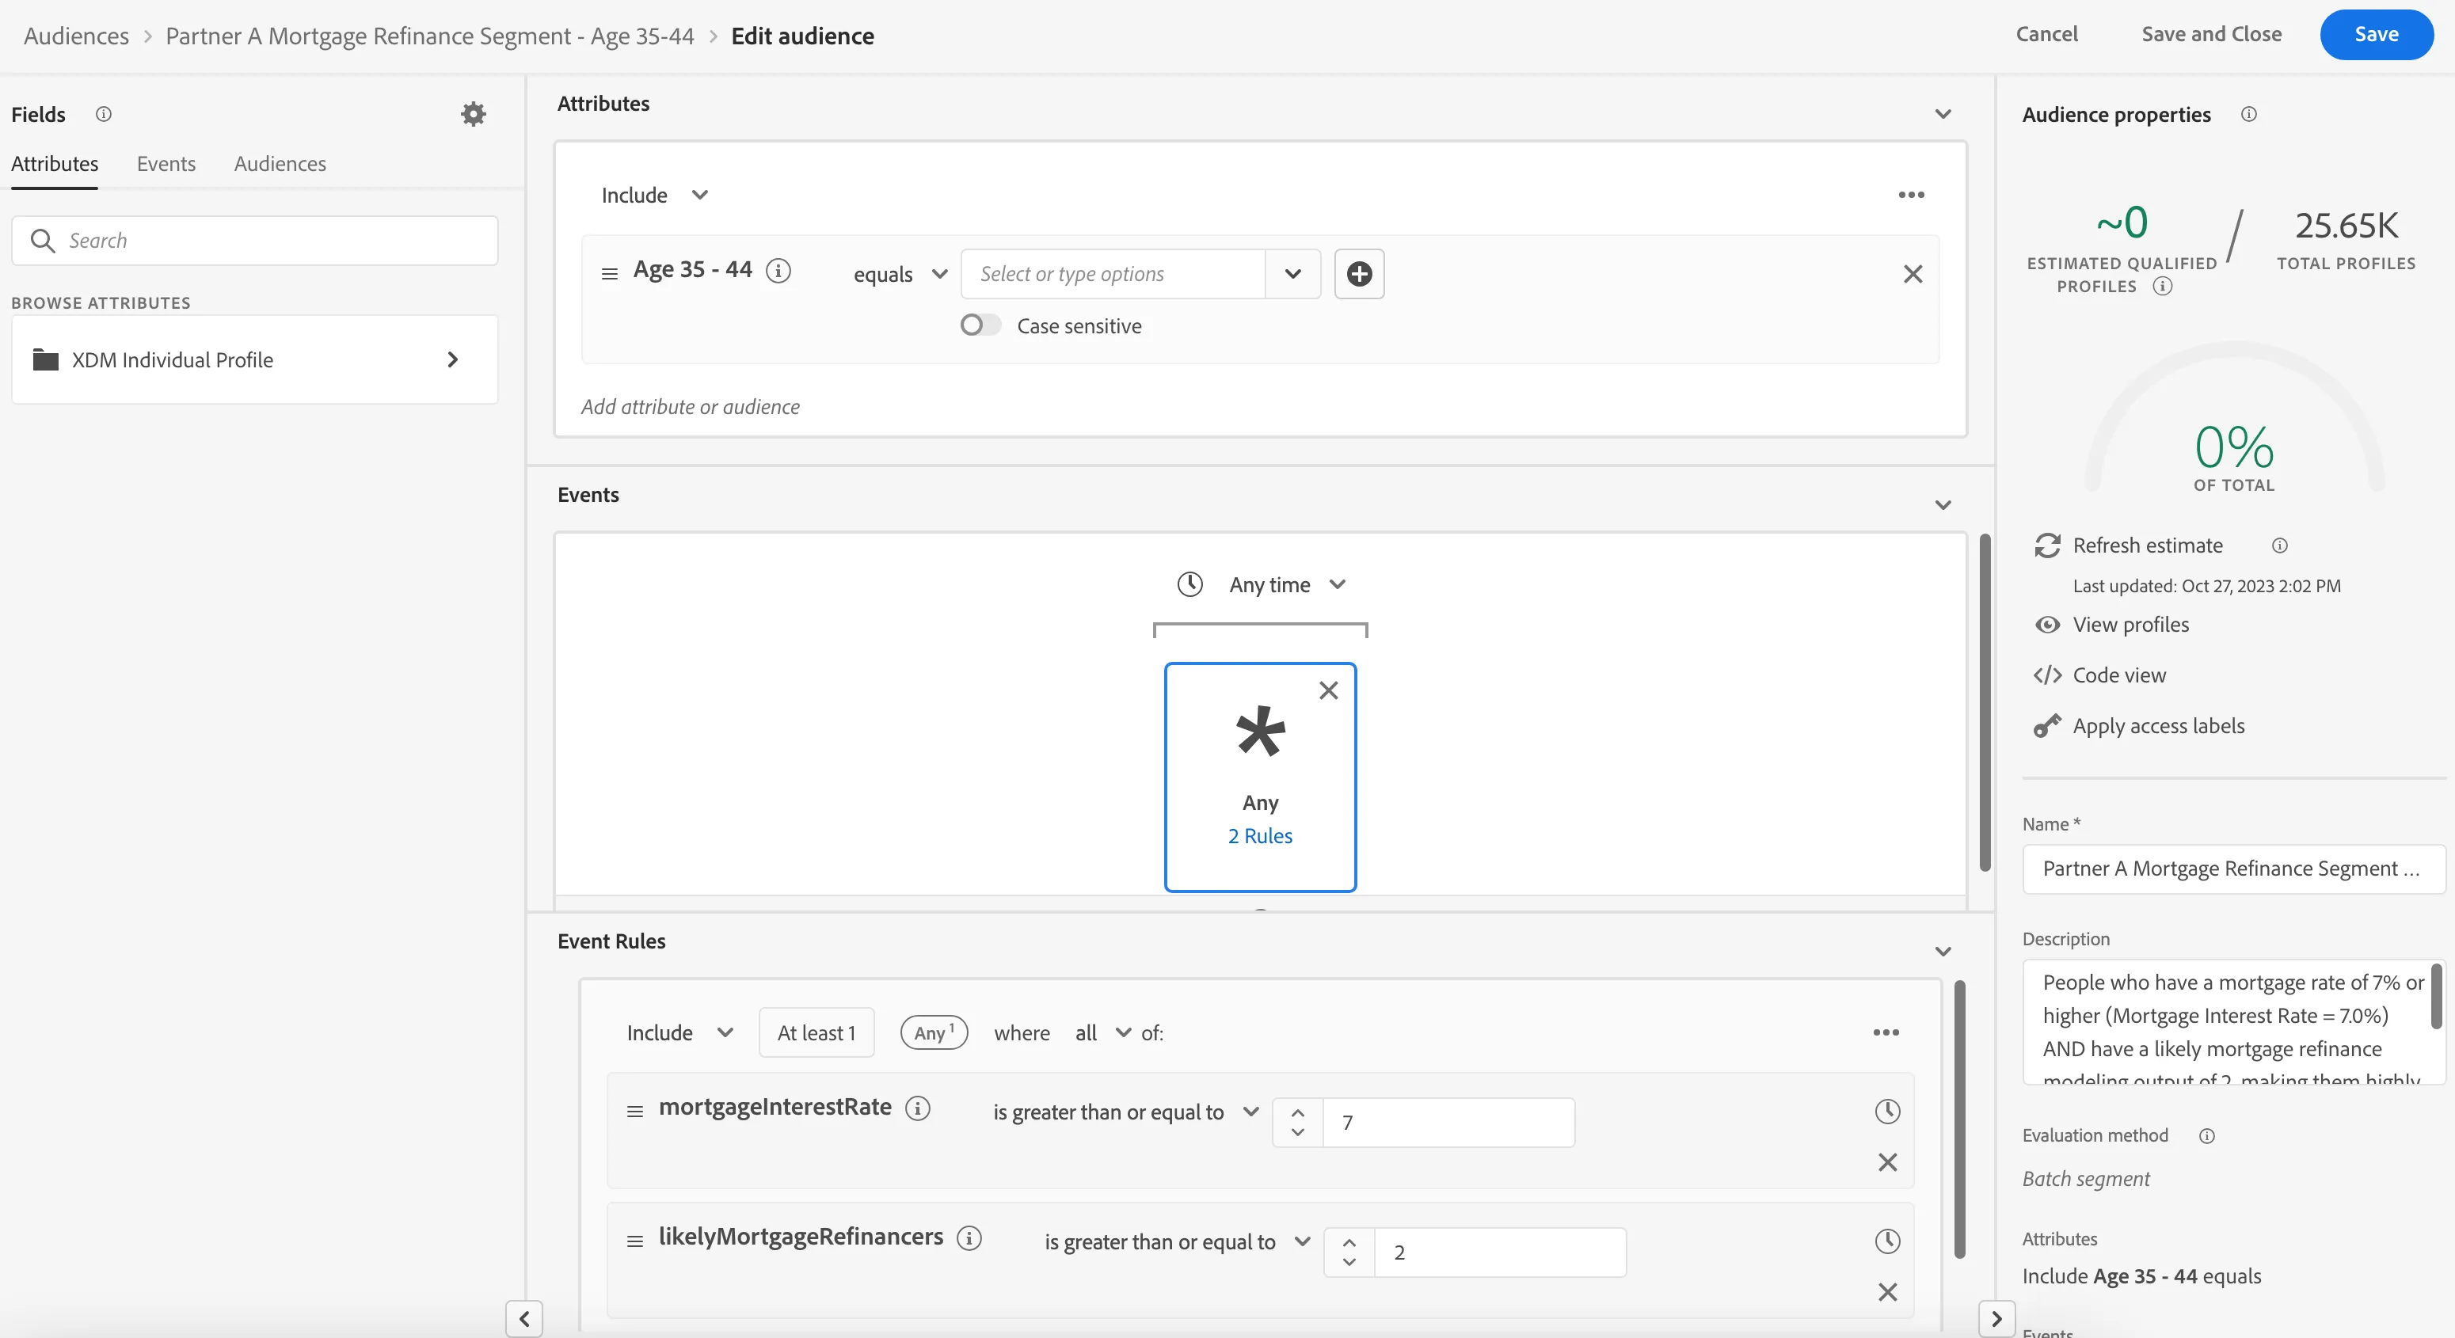Delete the likelyMortgageRefinancers rule
Image resolution: width=2455 pixels, height=1338 pixels.
tap(1887, 1292)
